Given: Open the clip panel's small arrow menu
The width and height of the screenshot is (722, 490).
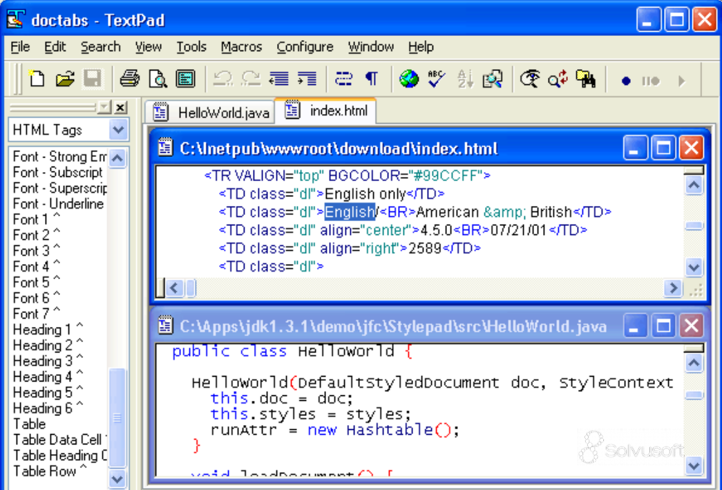Looking at the screenshot, I should (104, 108).
